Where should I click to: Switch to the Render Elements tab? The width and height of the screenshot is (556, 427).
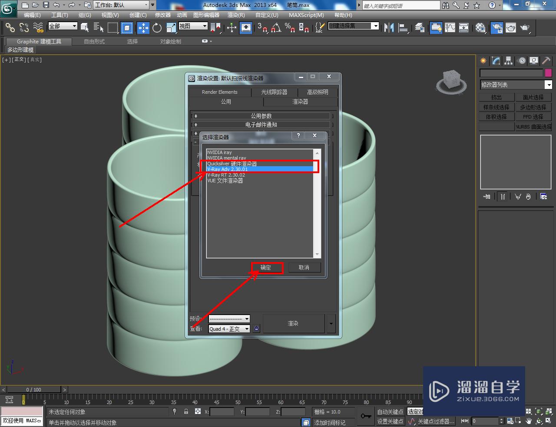[x=220, y=92]
